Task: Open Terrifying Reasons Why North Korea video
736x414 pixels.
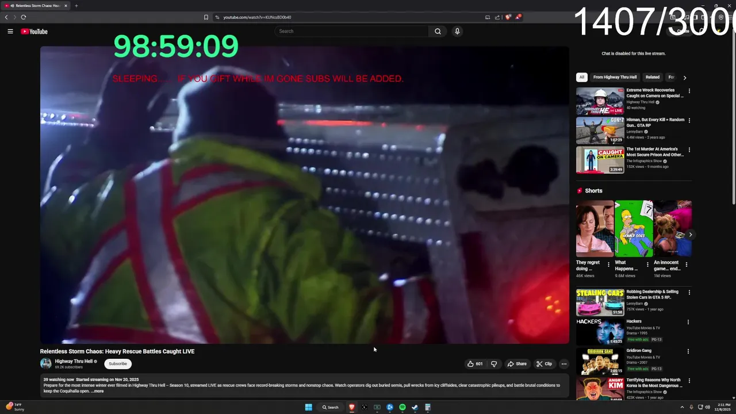Action: (x=600, y=389)
